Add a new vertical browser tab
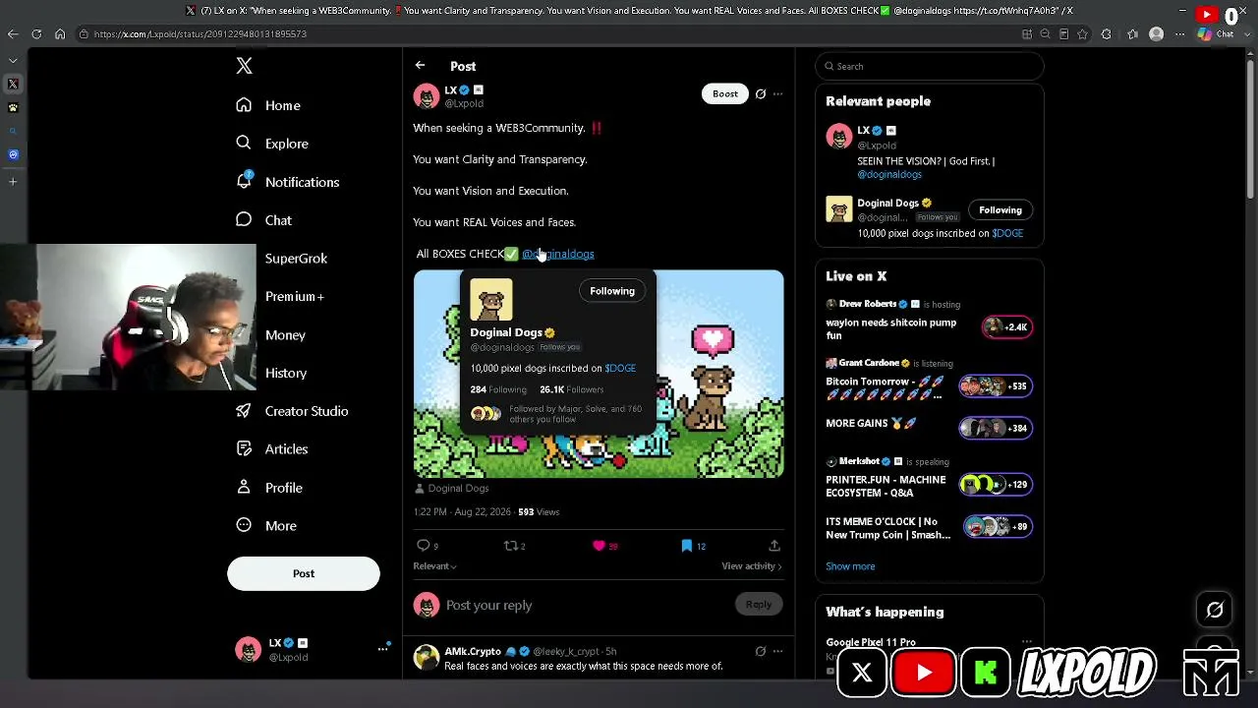This screenshot has height=708, width=1258. click(x=13, y=181)
